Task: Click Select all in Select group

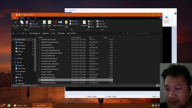Action: point(100,21)
